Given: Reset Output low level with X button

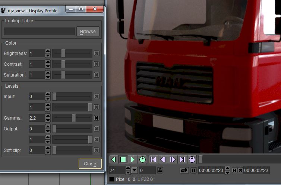Looking at the screenshot, I should 97,129.
